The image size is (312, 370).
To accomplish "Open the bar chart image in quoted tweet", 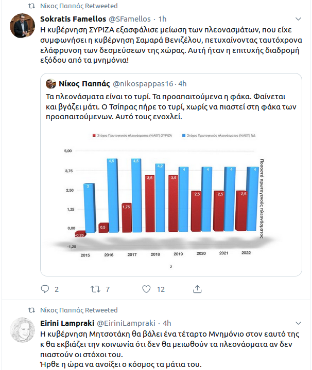I will pyautogui.click(x=171, y=199).
